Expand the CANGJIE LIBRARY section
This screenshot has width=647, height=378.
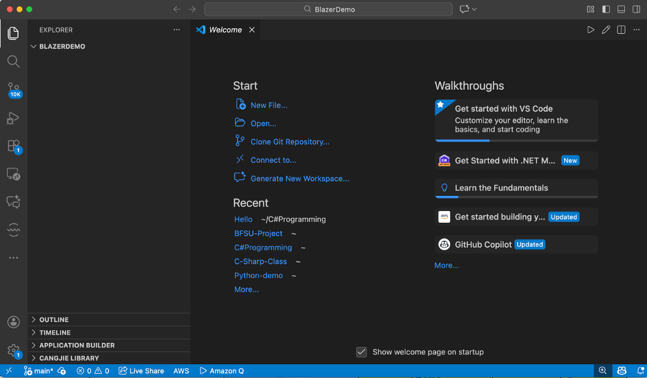coord(109,358)
